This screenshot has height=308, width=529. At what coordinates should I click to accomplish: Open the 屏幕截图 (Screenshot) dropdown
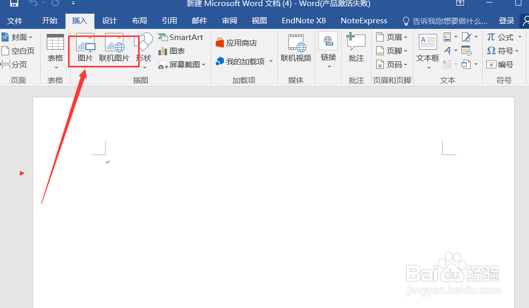coord(182,65)
